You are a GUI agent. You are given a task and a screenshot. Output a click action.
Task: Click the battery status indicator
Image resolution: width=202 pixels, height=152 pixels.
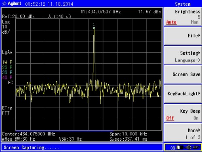[x=180, y=148]
